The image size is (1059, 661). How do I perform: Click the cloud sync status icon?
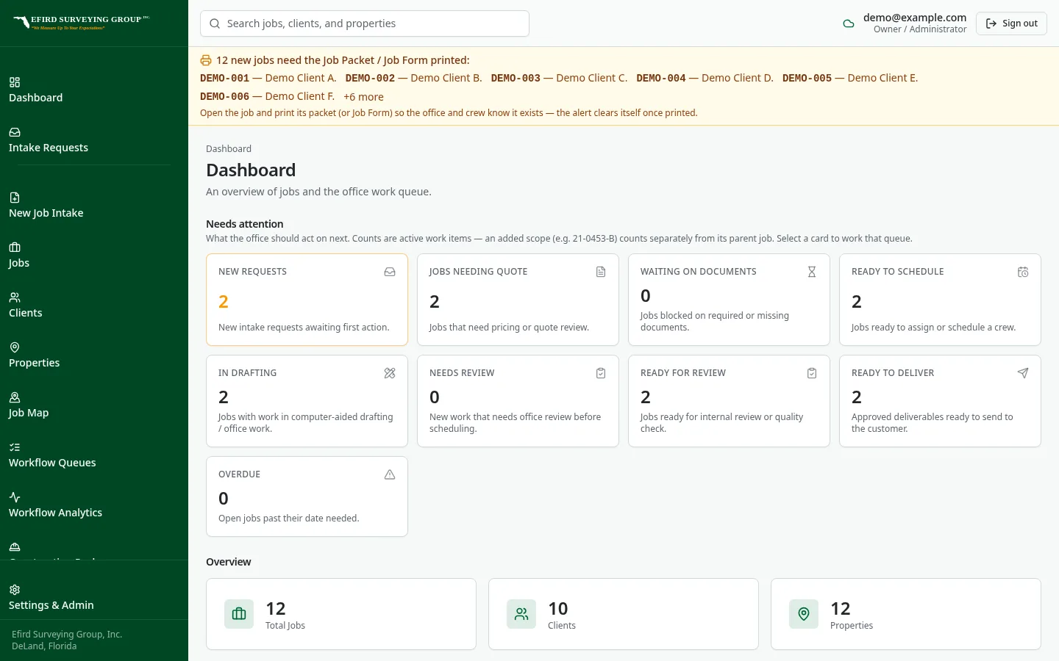pyautogui.click(x=849, y=24)
